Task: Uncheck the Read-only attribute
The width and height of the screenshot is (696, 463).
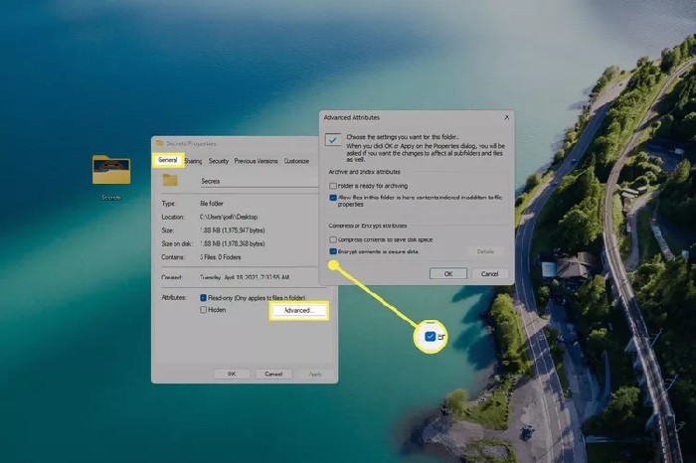Action: (x=203, y=298)
